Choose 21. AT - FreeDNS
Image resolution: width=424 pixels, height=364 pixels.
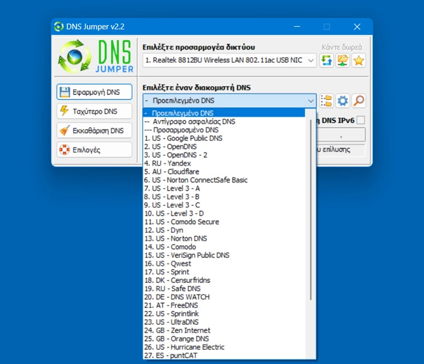[x=224, y=305]
